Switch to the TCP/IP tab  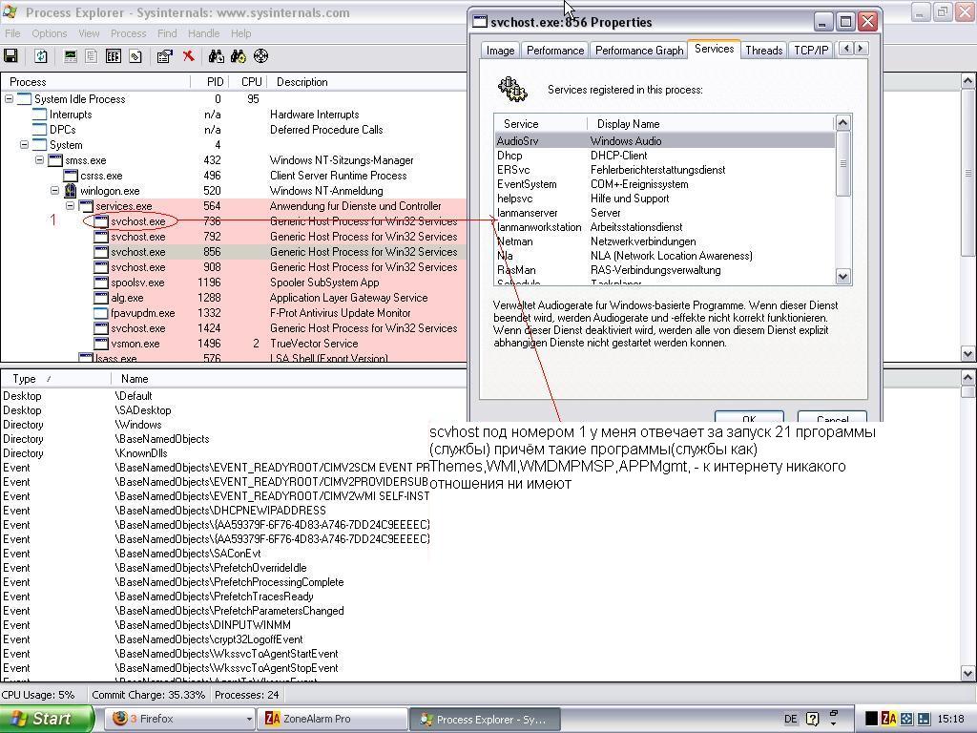[x=811, y=51]
